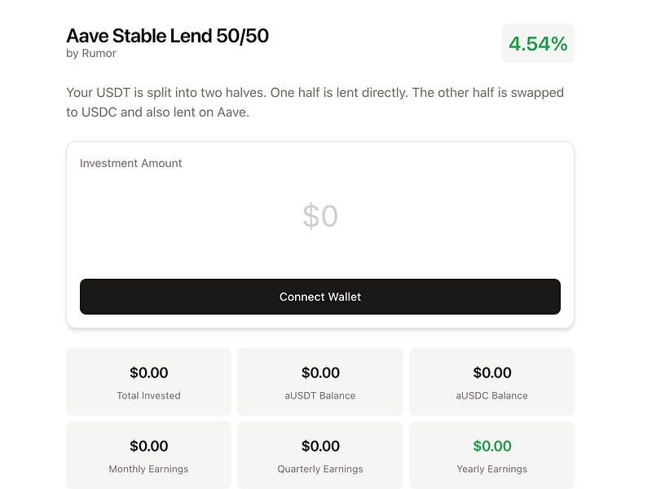Screen dimensions: 652x489
Task: Select the Total Invested label
Action: [148, 395]
